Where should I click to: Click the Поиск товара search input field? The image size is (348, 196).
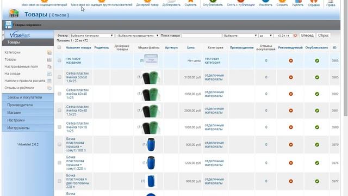pyautogui.click(x=201, y=35)
